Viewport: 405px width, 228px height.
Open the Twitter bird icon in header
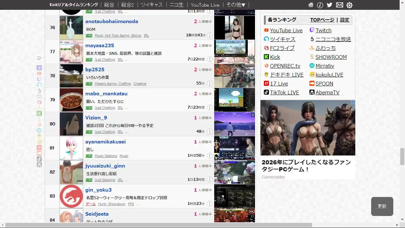(329, 5)
